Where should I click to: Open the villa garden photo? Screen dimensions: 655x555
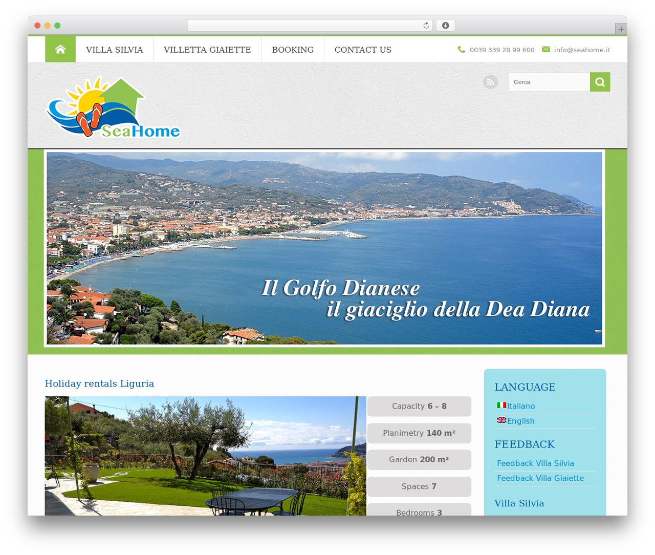(206, 456)
